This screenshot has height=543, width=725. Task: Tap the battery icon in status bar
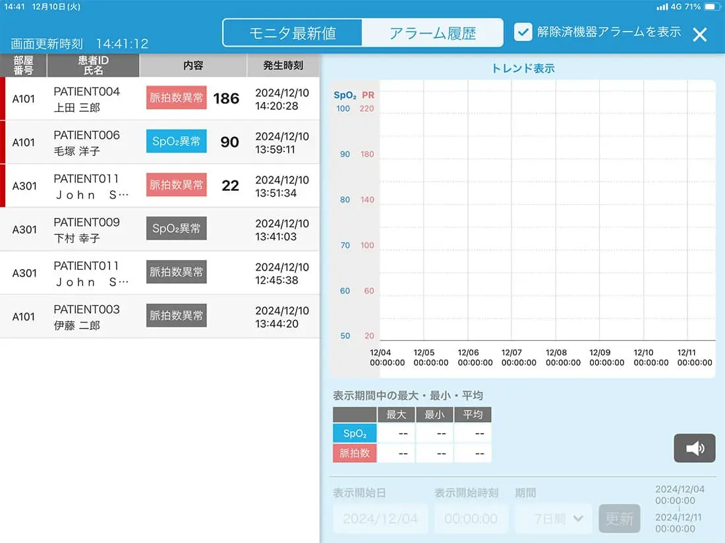click(x=712, y=7)
